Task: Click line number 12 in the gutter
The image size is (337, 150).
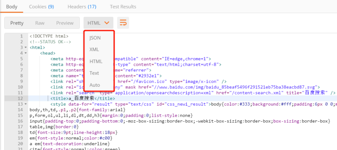Action: [x=20, y=99]
